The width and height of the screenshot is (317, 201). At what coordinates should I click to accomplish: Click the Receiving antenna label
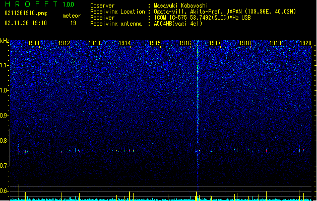(x=116, y=24)
